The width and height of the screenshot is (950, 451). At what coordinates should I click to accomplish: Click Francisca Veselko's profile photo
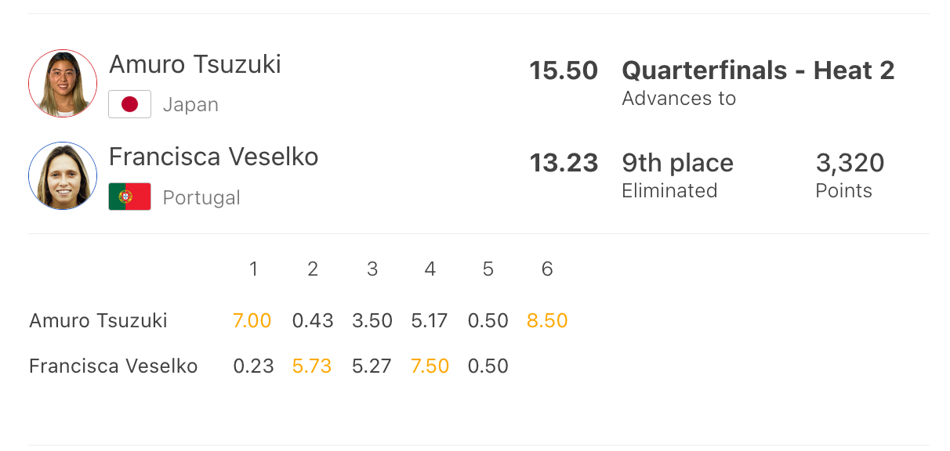63,176
